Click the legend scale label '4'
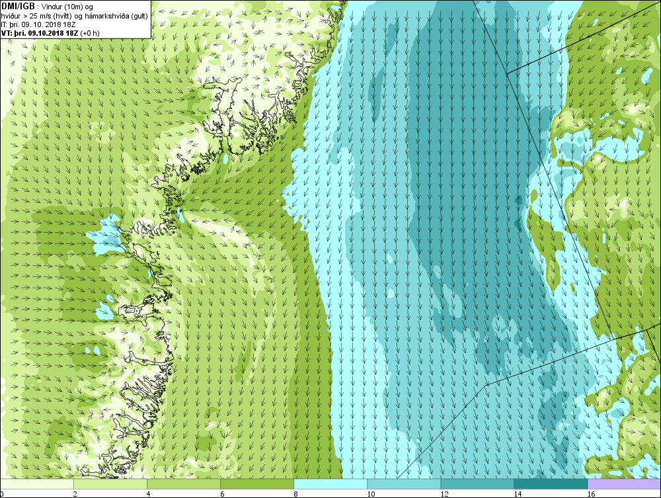 (148, 494)
